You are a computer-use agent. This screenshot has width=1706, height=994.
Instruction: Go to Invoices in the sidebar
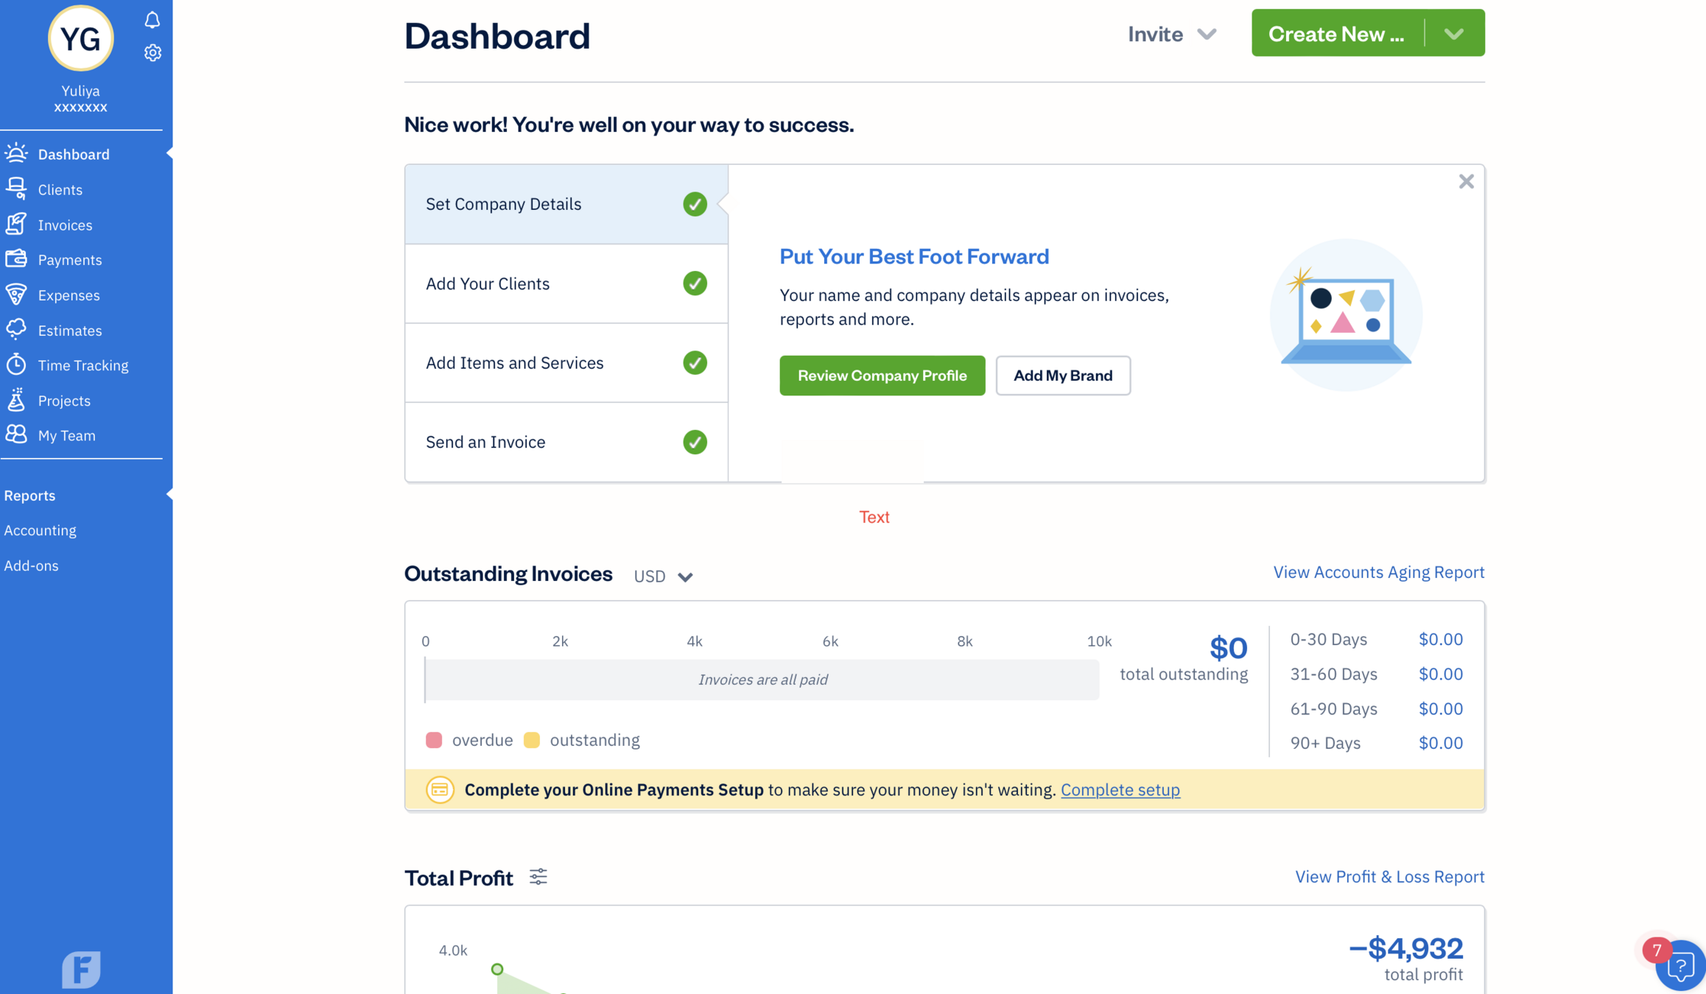tap(65, 225)
